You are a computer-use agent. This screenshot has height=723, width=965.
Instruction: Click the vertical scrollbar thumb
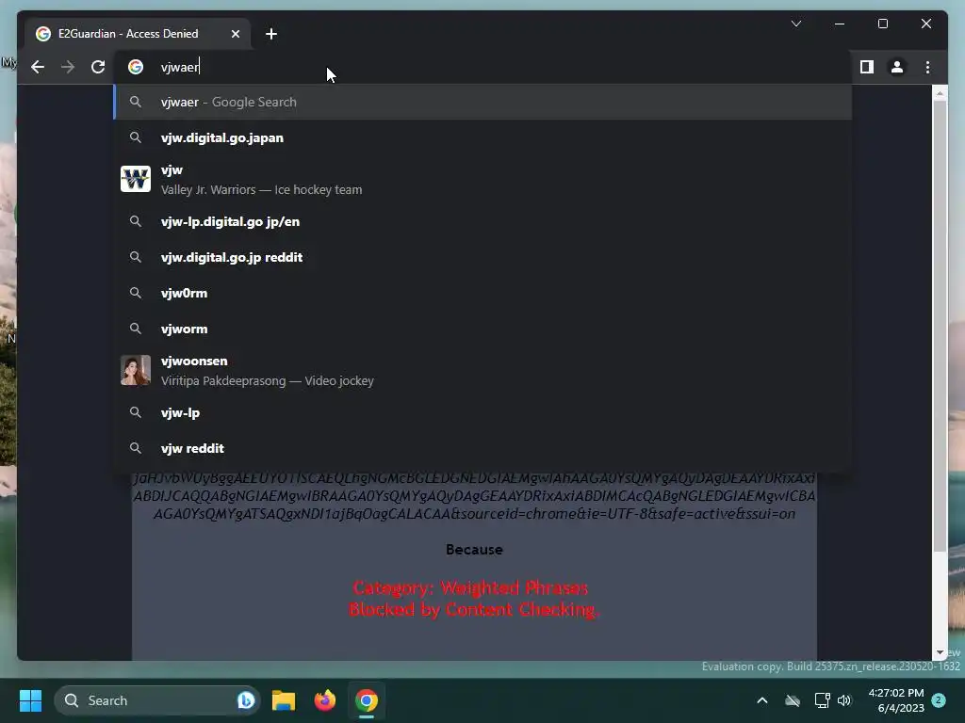(940, 326)
